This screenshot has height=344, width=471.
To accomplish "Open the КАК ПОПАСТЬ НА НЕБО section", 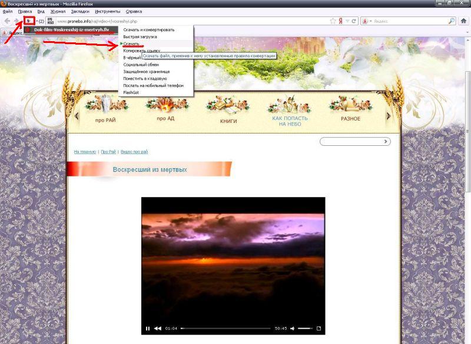I will [291, 121].
